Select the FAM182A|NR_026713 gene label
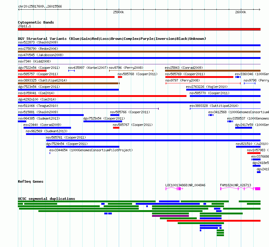This screenshot has width=269, height=247. coord(235,185)
